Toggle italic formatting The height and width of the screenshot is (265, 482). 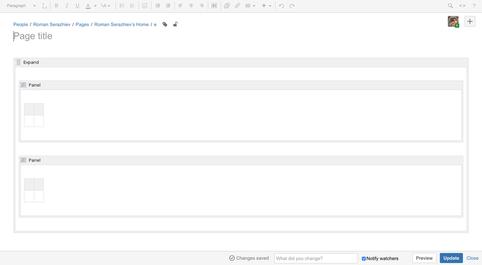point(67,6)
